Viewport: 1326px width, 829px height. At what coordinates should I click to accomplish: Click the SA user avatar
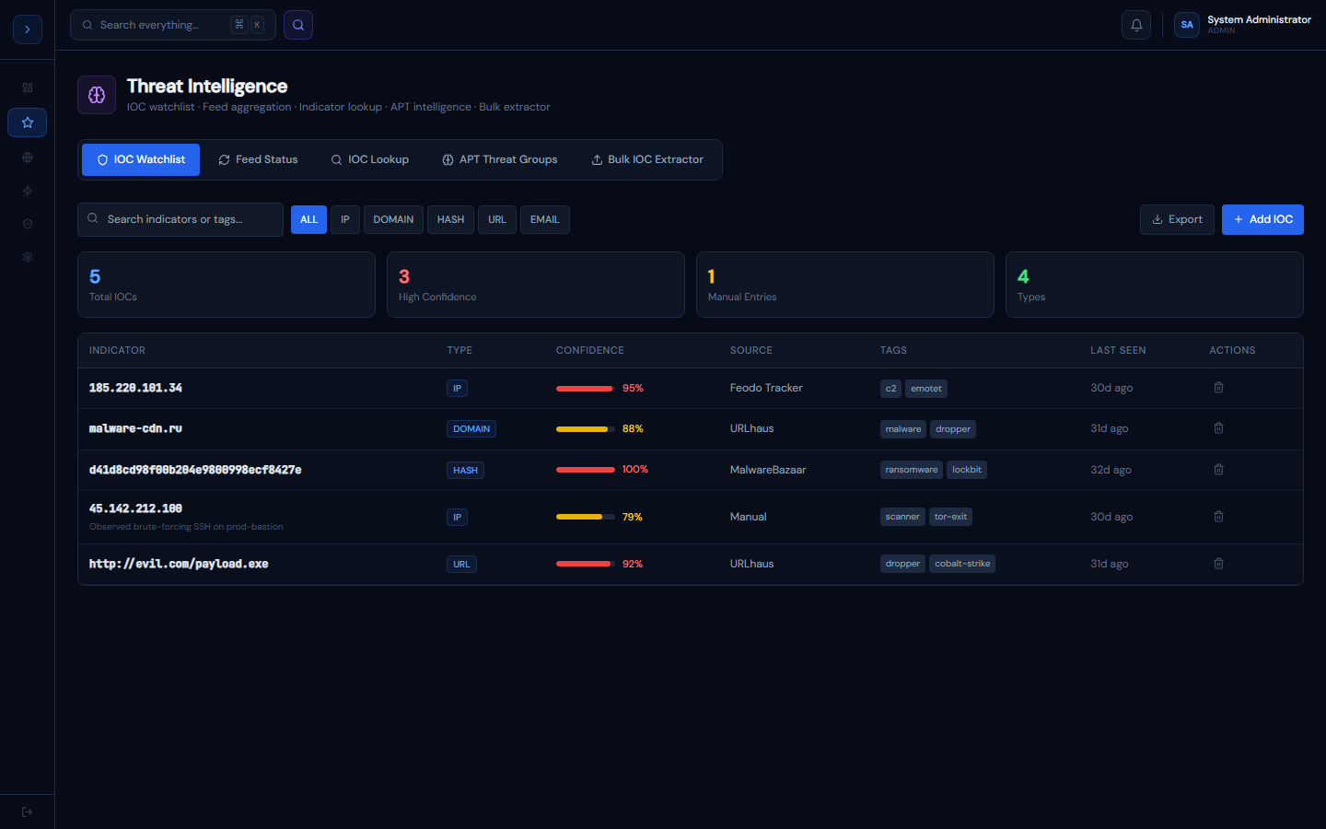(x=1187, y=25)
